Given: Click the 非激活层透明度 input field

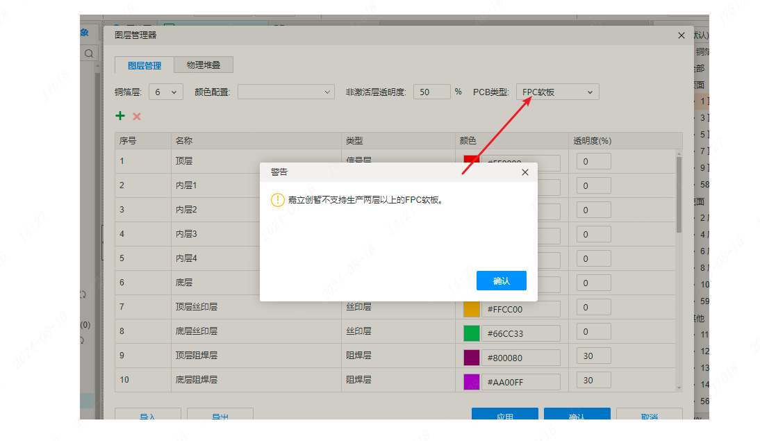Looking at the screenshot, I should click(431, 92).
